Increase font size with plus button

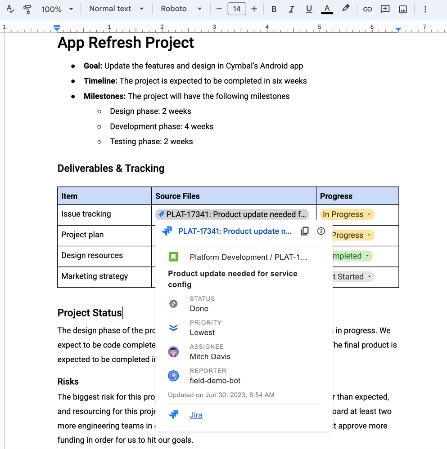coord(254,9)
